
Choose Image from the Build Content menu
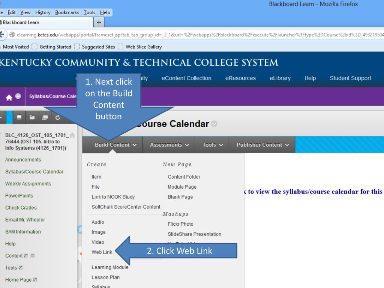(99, 232)
